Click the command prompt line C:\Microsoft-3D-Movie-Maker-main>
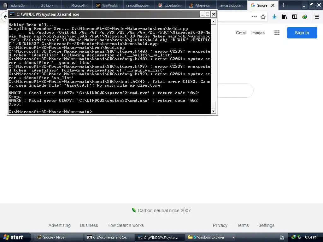 coord(50,112)
